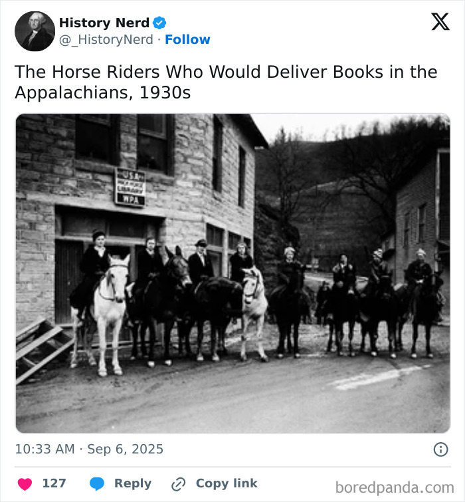Click the tweet text about Appalachian book riders
This screenshot has width=465, height=502.
[226, 82]
